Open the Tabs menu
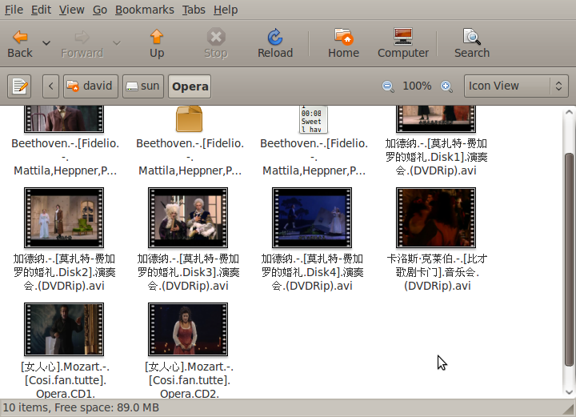The height and width of the screenshot is (417, 576). point(194,10)
